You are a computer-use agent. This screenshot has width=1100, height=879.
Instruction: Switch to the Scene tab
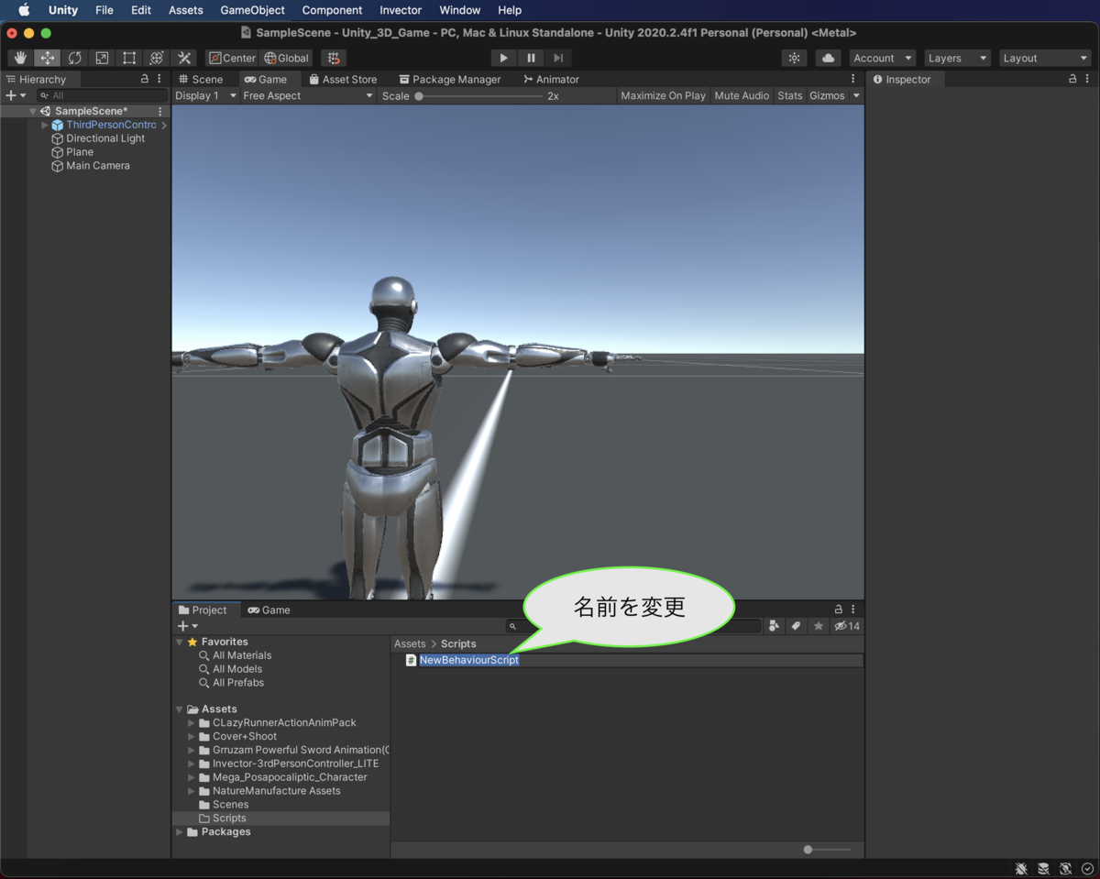200,79
